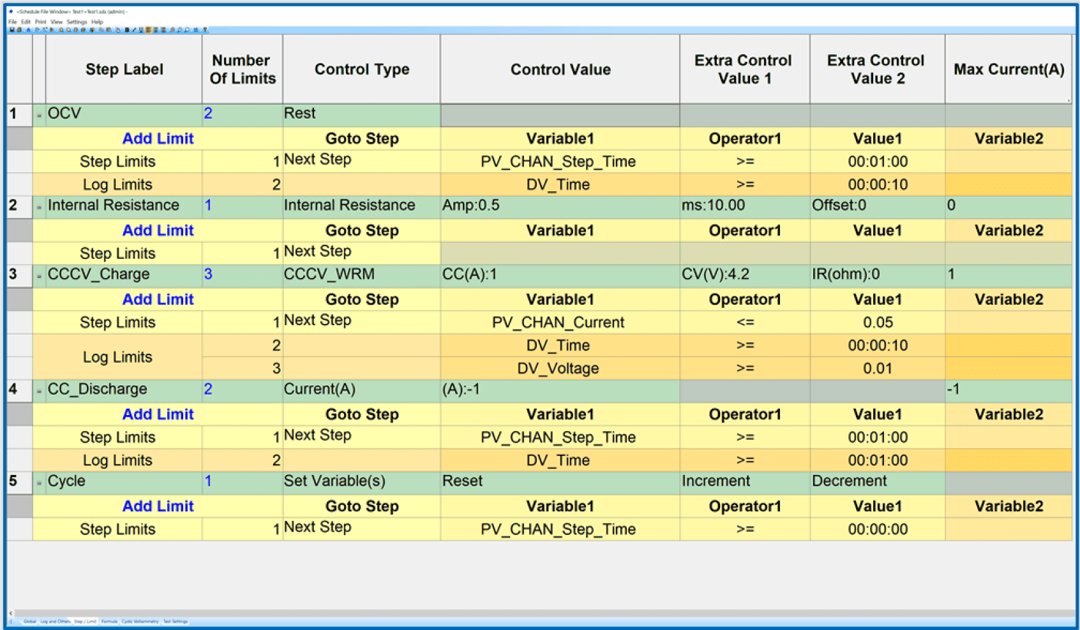Click the Max Current(A) column header
Screen dimensions: 1080x630
[1009, 69]
